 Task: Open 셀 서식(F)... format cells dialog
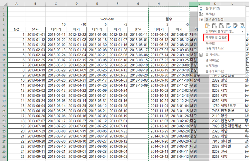[213, 55]
